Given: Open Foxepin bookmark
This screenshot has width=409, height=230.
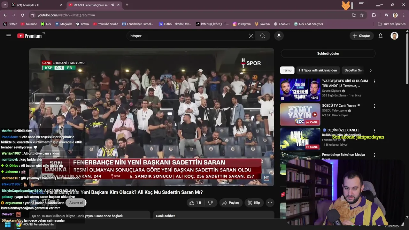Looking at the screenshot, I should (x=262, y=24).
